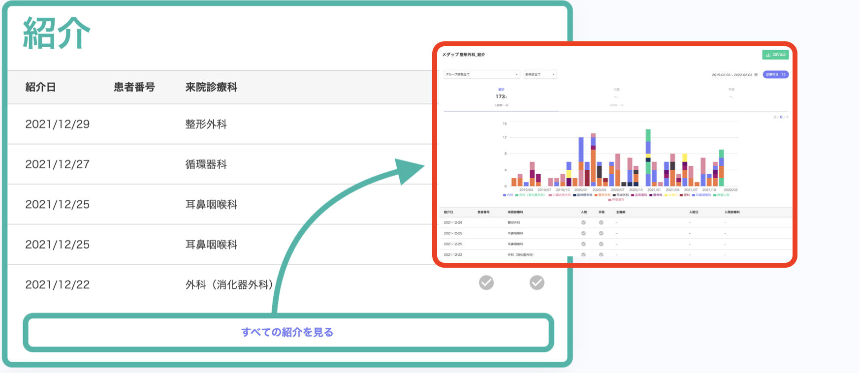Screen dimensions: 859x373
Task: Click 2021-12-22 date in detail table
Action: (453, 255)
